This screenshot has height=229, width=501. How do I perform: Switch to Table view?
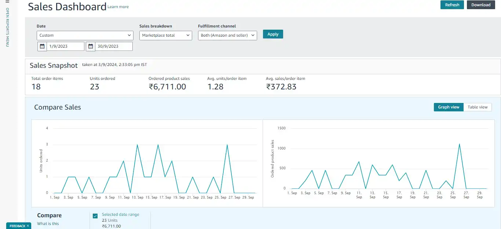(478, 107)
